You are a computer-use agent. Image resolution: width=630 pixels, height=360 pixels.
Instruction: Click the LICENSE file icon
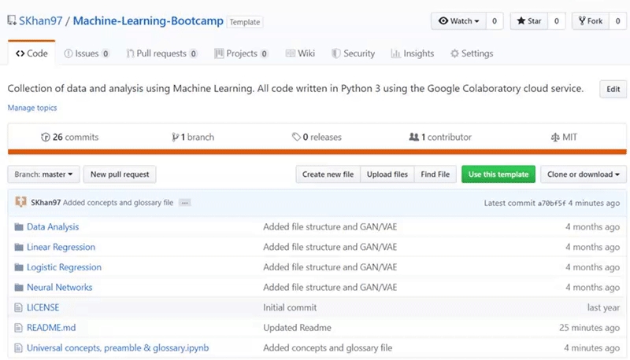coord(19,307)
